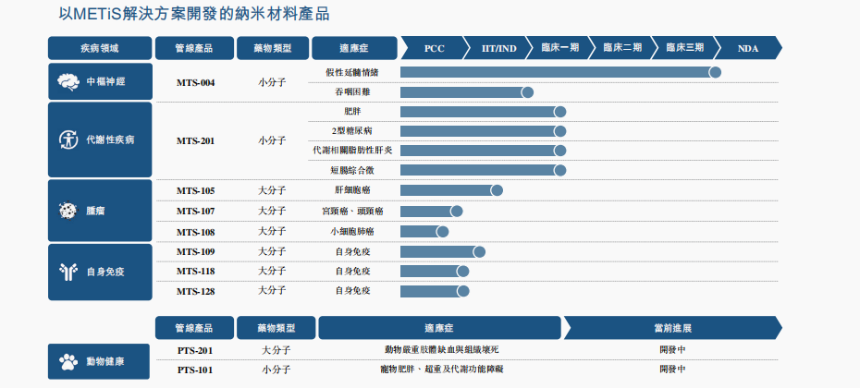Image resolution: width=860 pixels, height=388 pixels.
Task: Click the 疾病領域 column header
Action: [x=100, y=47]
